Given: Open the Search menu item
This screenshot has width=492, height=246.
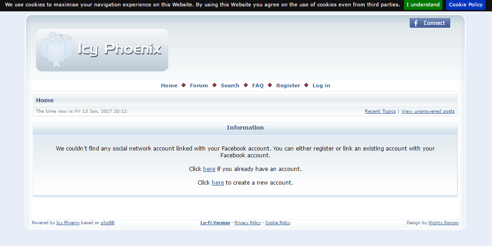Looking at the screenshot, I should (x=230, y=85).
